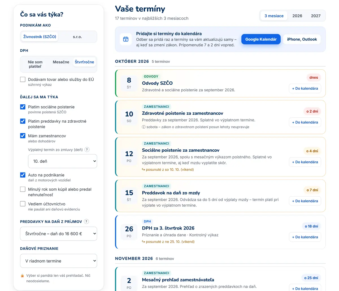Click the lock icon near the privacy note
The width and height of the screenshot is (339, 291).
coord(22,276)
